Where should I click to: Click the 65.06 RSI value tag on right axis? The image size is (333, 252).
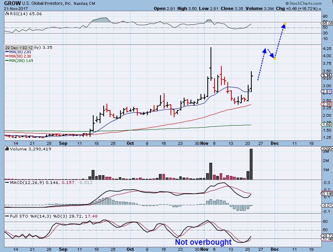click(x=327, y=23)
